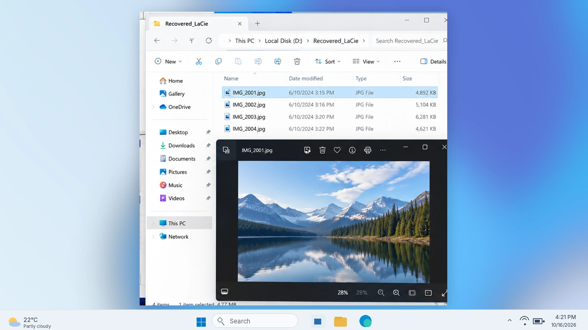Open Home in the navigation pane
The width and height of the screenshot is (588, 330).
point(171,81)
